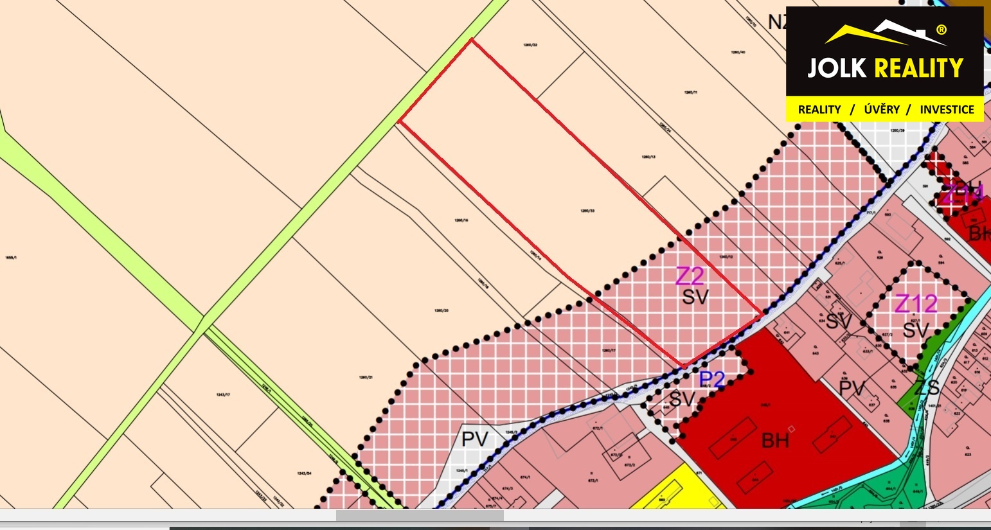Click the magenta Z12 zone label
This screenshot has width=991, height=530.
pyautogui.click(x=916, y=304)
